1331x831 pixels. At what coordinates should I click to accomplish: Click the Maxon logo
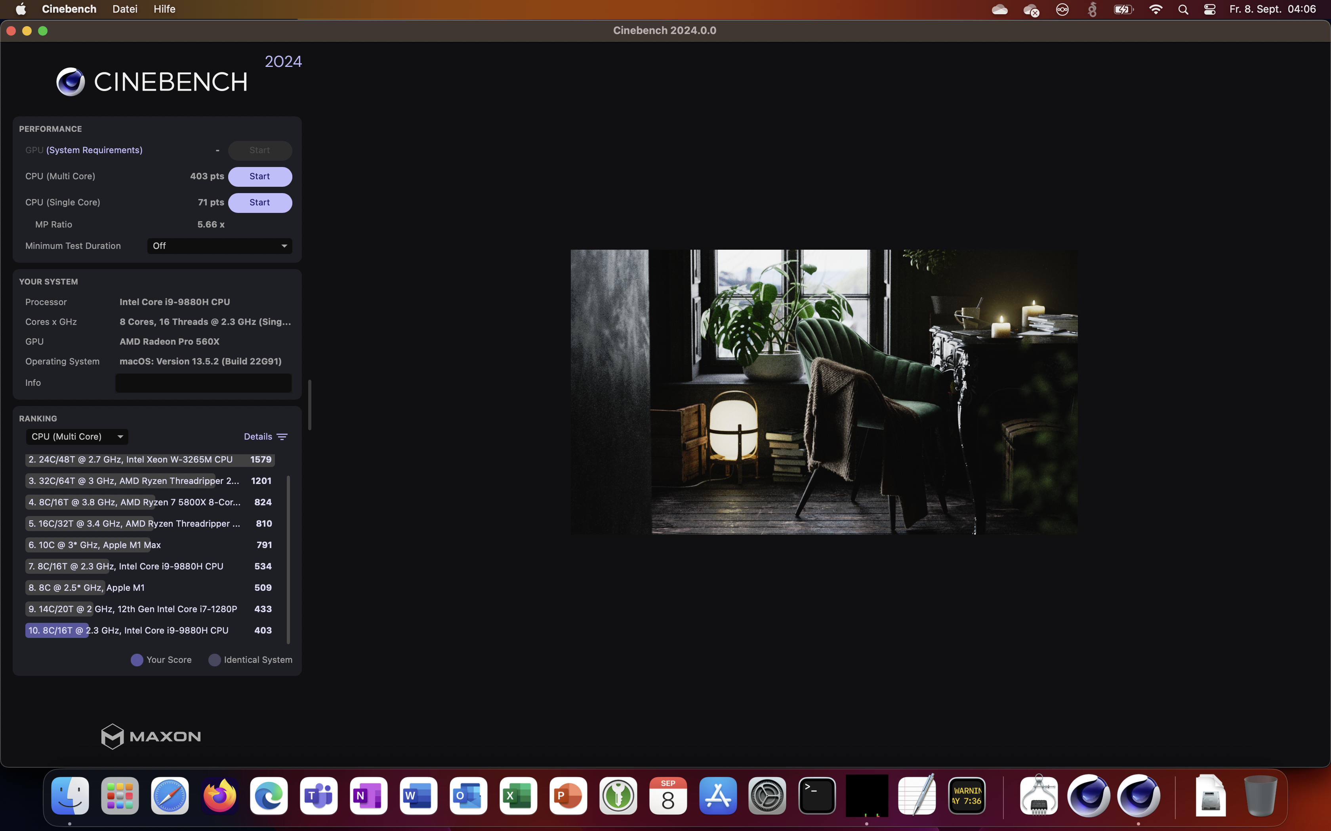151,736
